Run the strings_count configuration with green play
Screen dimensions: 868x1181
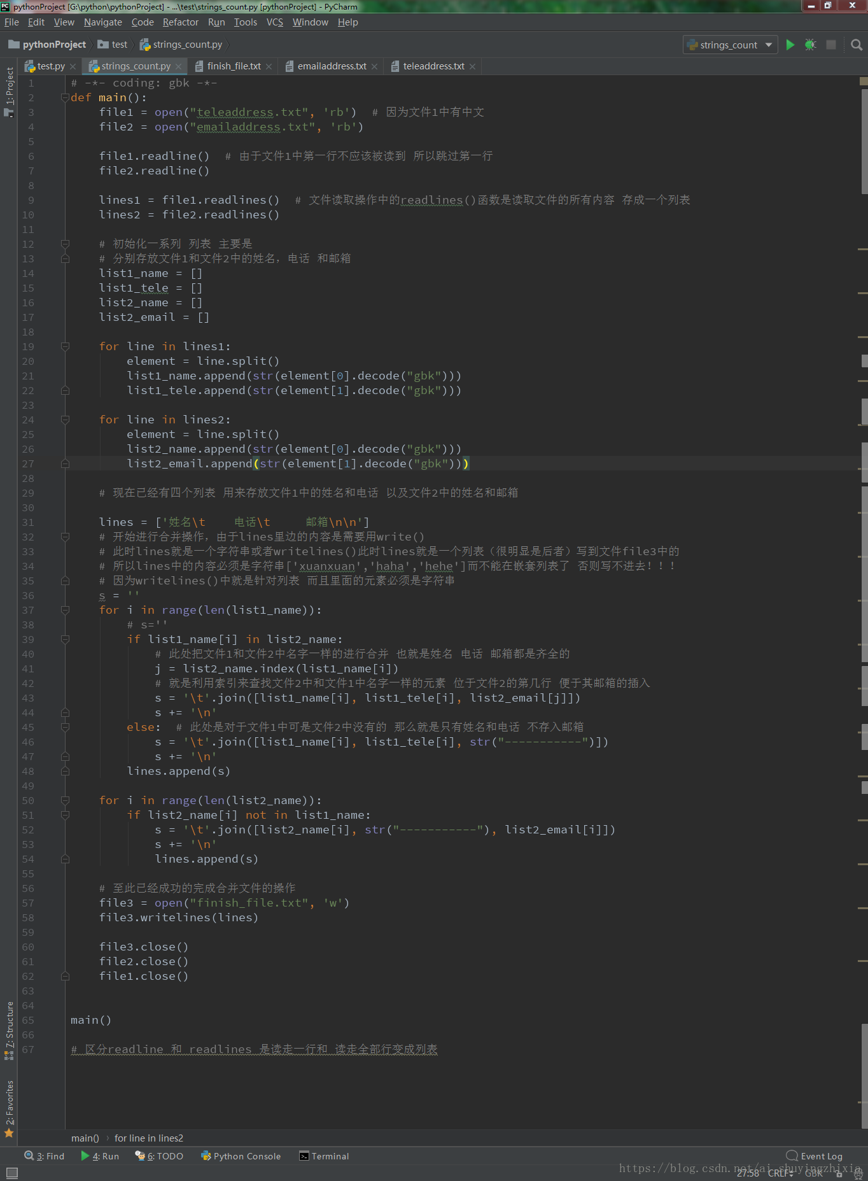790,45
